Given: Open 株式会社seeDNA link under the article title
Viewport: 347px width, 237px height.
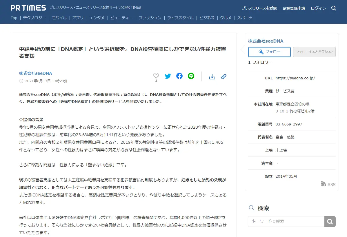Looking at the screenshot, I should pyautogui.click(x=35, y=73).
